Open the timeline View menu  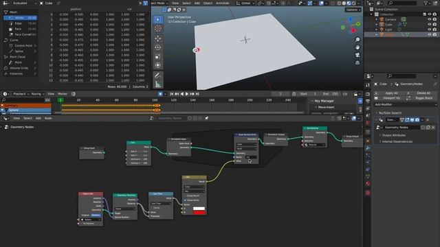tap(51, 94)
